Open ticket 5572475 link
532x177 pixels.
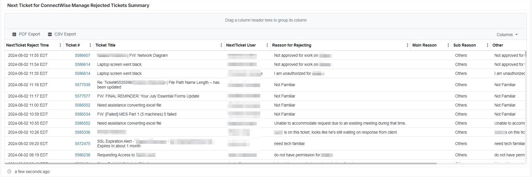(x=82, y=144)
